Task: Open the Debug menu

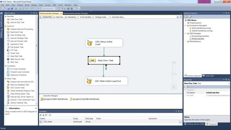Action: 34,5
